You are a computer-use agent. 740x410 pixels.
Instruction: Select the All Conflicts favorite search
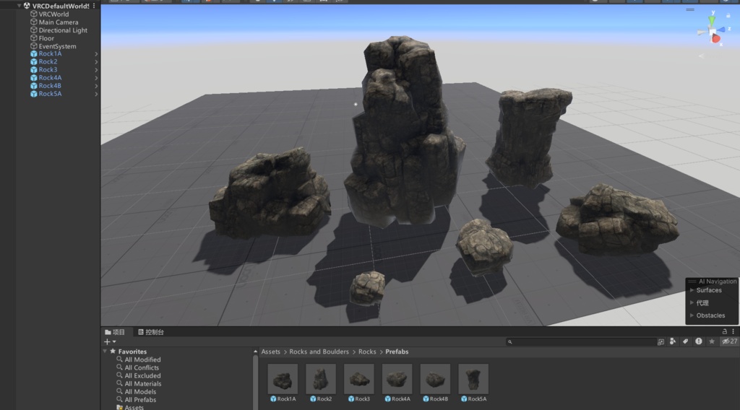coord(142,367)
